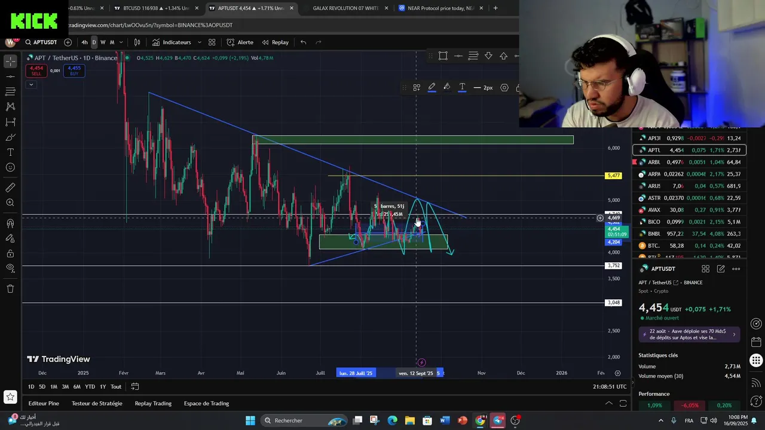Select the trend line drawing tool
This screenshot has width=765, height=430.
click(x=10, y=76)
